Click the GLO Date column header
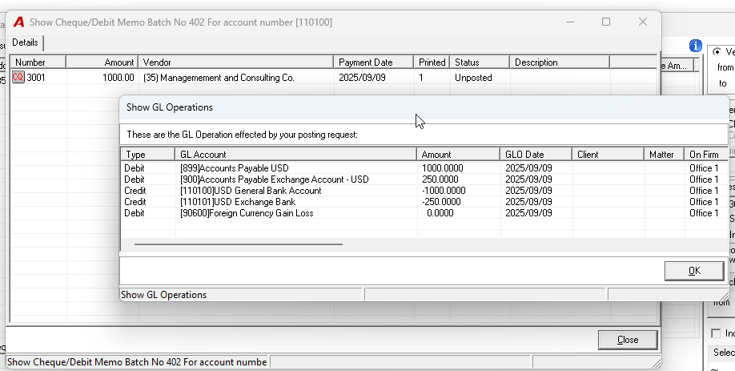This screenshot has width=735, height=371. pos(536,155)
